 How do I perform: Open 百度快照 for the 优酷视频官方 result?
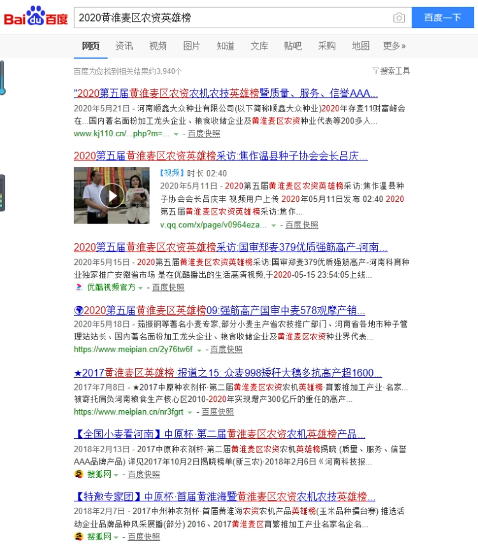point(168,287)
